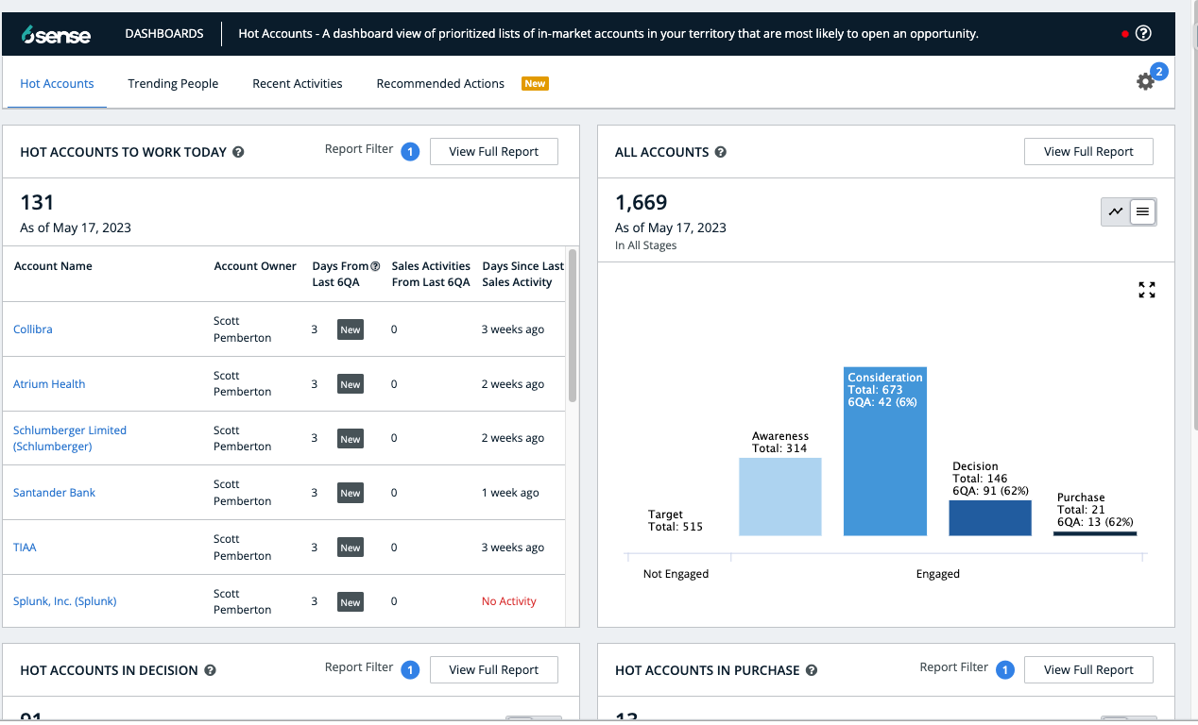Click the Sales Activities From Last 6QA header

pyautogui.click(x=431, y=274)
